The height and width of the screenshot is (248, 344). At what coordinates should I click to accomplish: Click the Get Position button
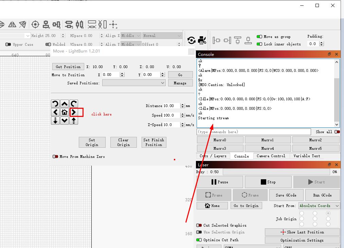click(x=68, y=67)
